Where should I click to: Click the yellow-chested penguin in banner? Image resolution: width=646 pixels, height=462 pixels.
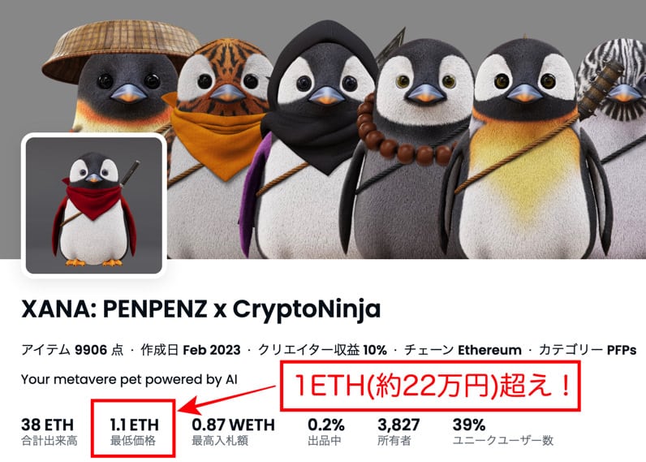pos(525,149)
